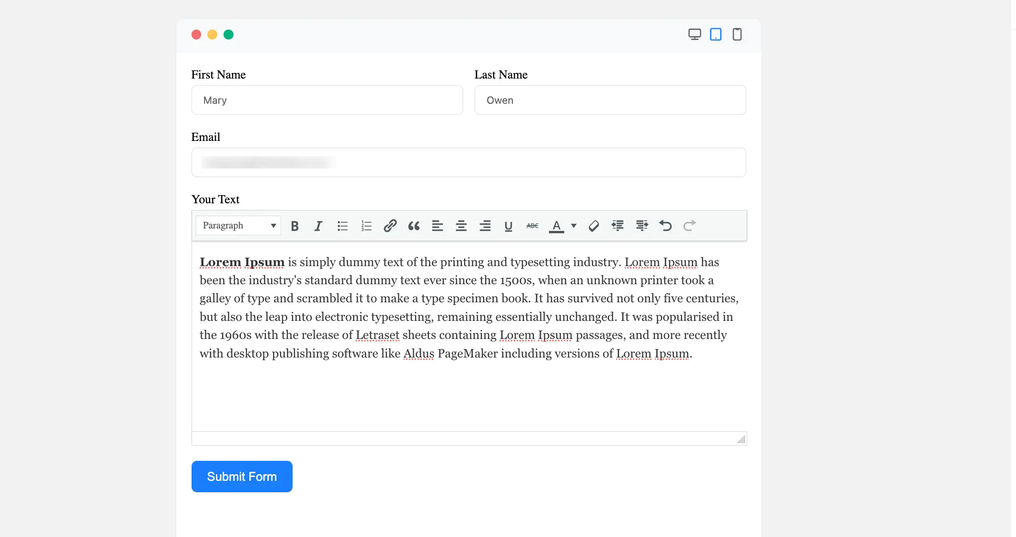Apply italic formatting
The image size is (1016, 537).
tap(318, 226)
